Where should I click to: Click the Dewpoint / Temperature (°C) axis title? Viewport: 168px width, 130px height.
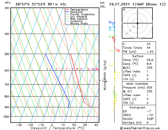(57, 128)
